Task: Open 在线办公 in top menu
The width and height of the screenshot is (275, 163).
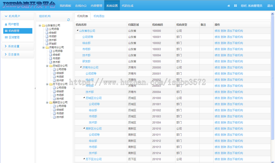Action: [81, 6]
